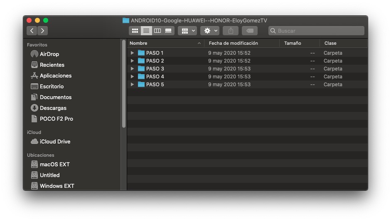This screenshot has width=391, height=221.
Task: Expand the PASO 1 folder triangle
Action: point(132,53)
